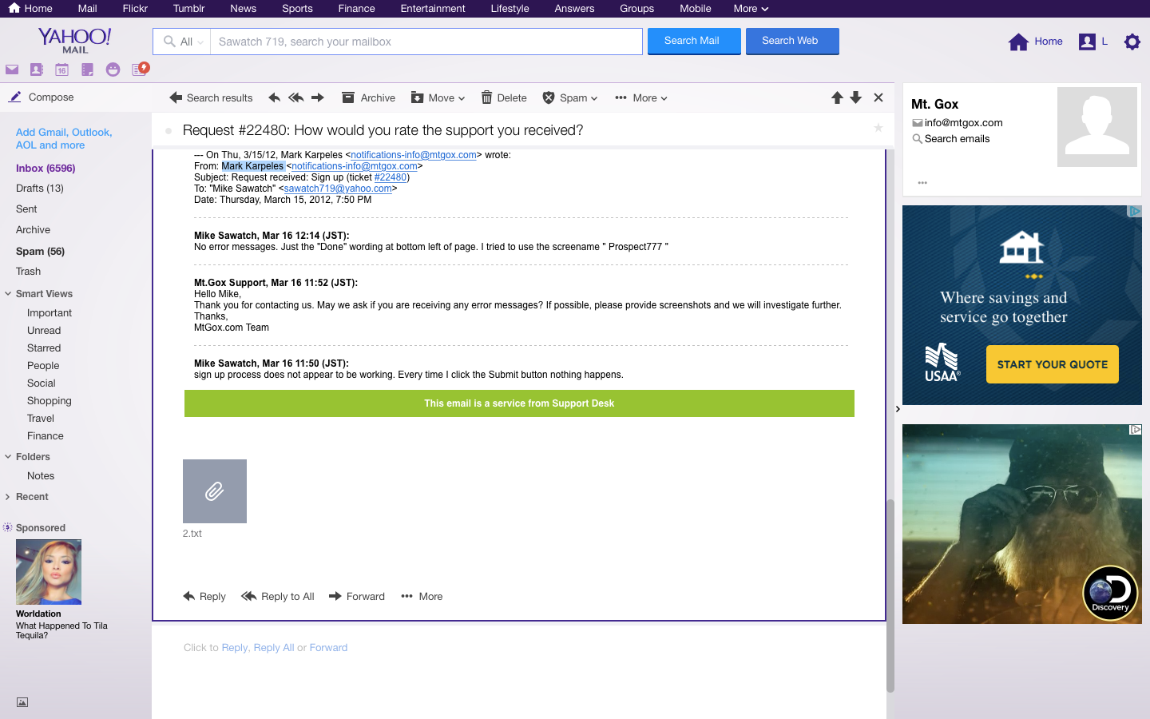The image size is (1150, 719).
Task: Open More options at message bottom
Action: (422, 597)
